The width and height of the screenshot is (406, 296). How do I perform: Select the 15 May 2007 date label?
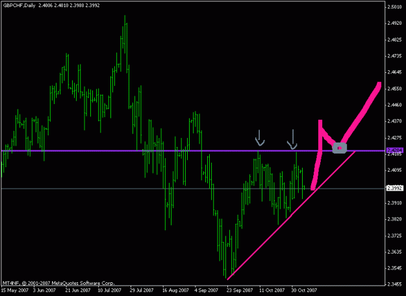pos(14,290)
